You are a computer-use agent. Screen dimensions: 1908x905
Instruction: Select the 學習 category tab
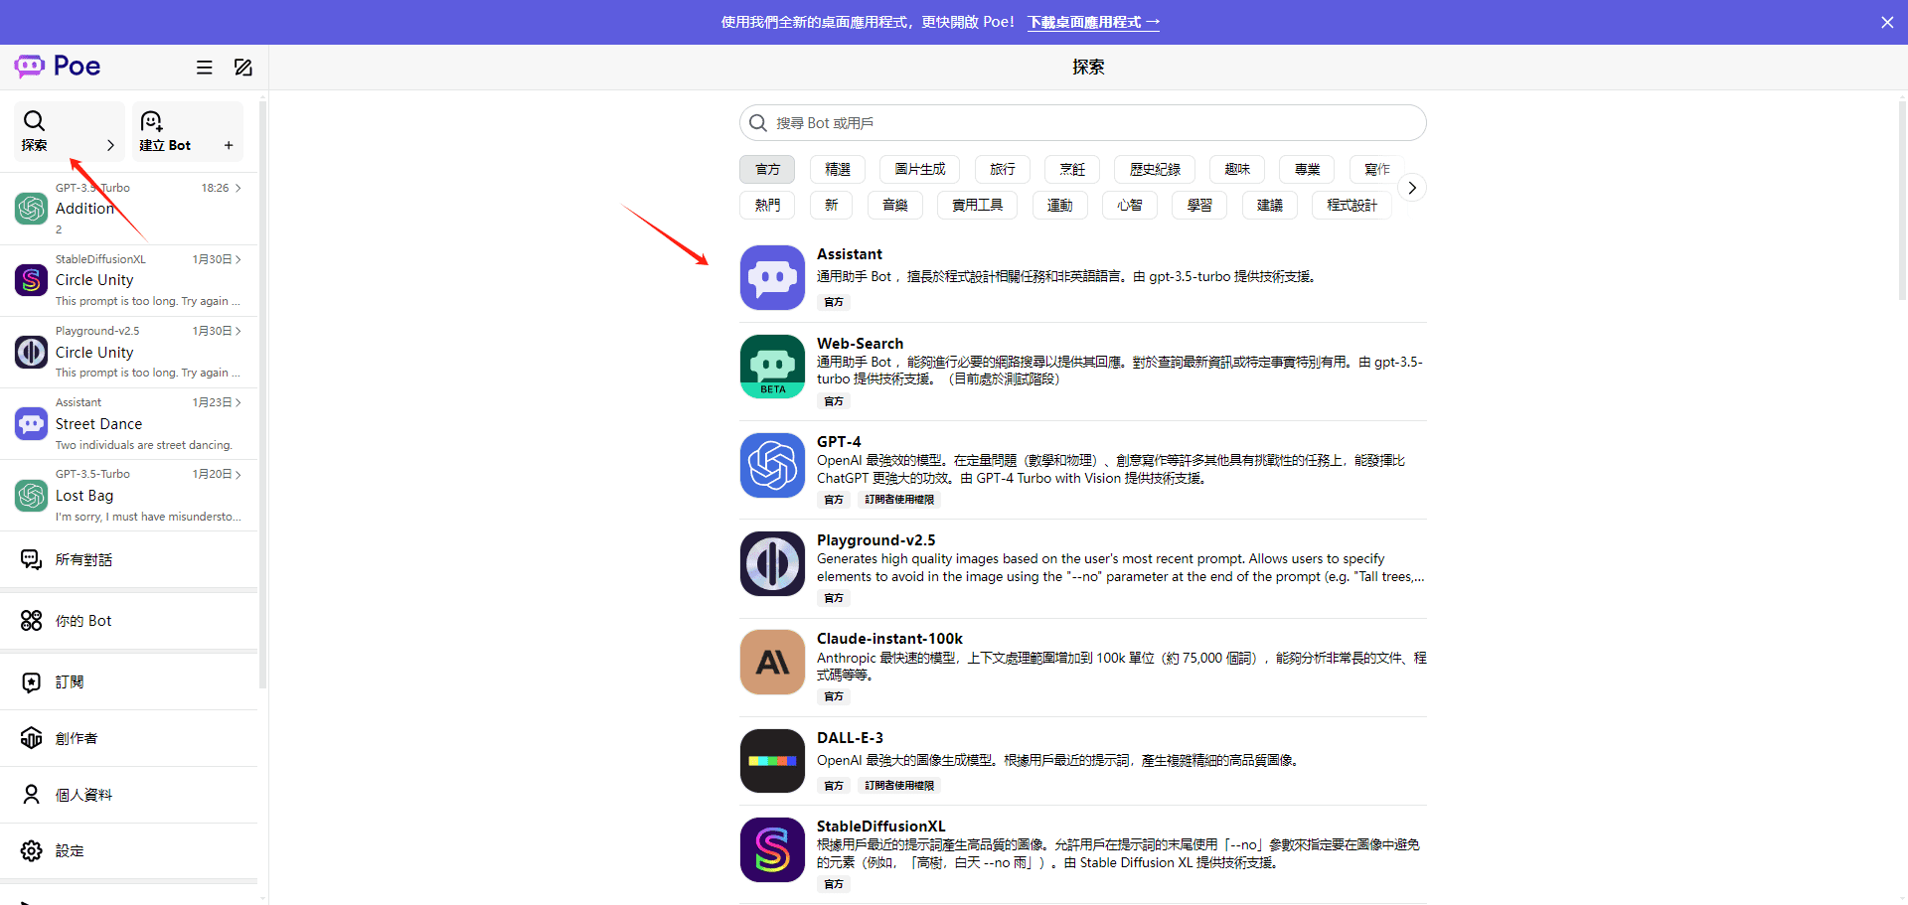[1199, 206]
